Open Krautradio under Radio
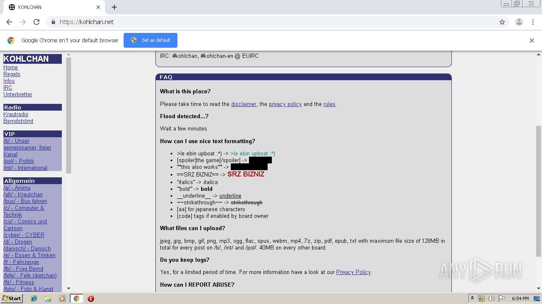The height and width of the screenshot is (304, 542). 16,114
